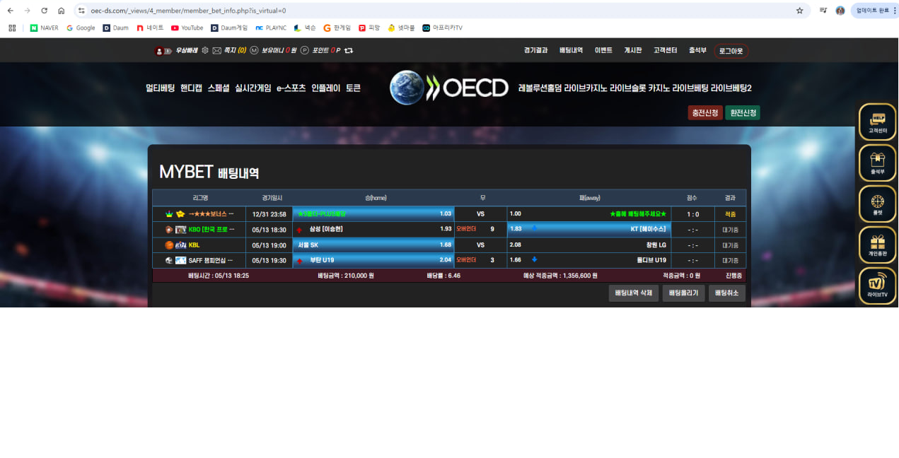Open the 쪽지 envelope message icon
This screenshot has height=458, width=899.
216,50
